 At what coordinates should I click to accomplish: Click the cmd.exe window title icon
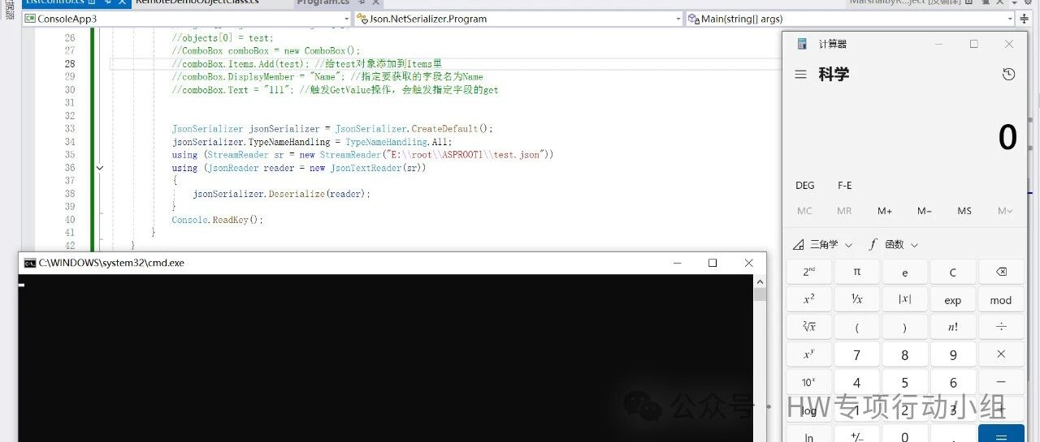pos(30,263)
